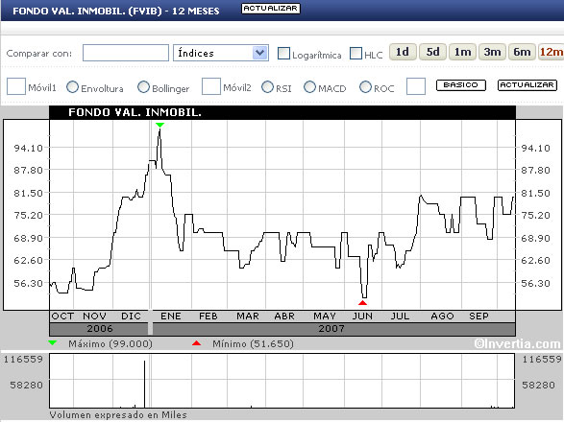
Task: Click the empty box next to ROC
Action: [x=416, y=86]
